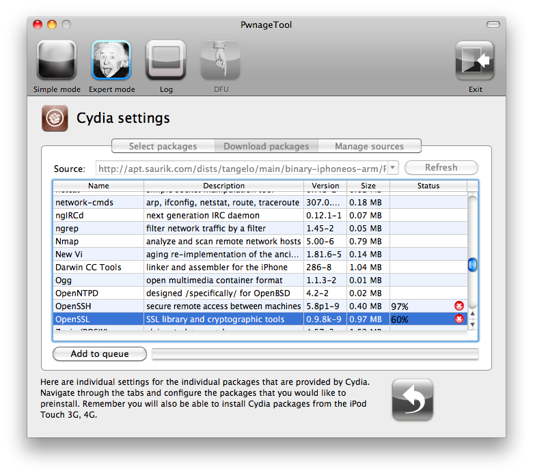
Task: Switch to Manage sources tab
Action: [x=369, y=146]
